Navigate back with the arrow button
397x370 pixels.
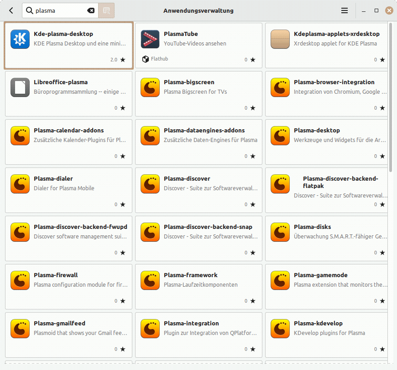(x=10, y=10)
